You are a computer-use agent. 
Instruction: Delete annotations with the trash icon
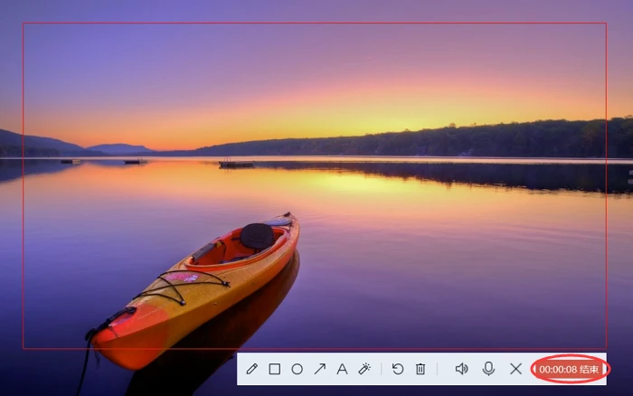[420, 369]
